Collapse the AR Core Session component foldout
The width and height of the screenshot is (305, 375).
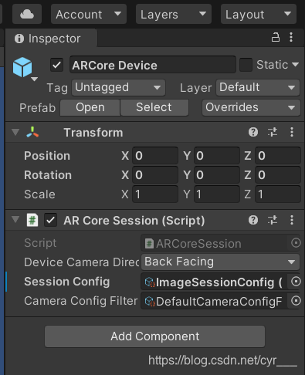pyautogui.click(x=15, y=220)
